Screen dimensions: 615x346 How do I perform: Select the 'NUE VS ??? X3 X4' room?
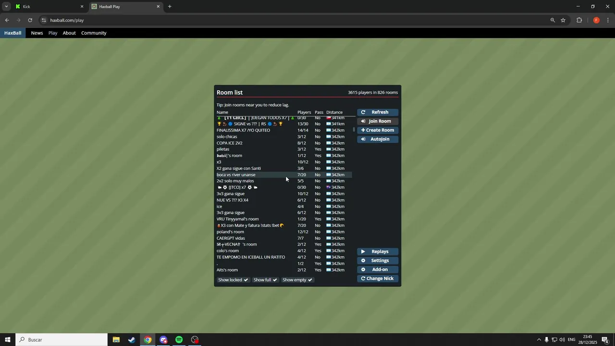pos(284,200)
